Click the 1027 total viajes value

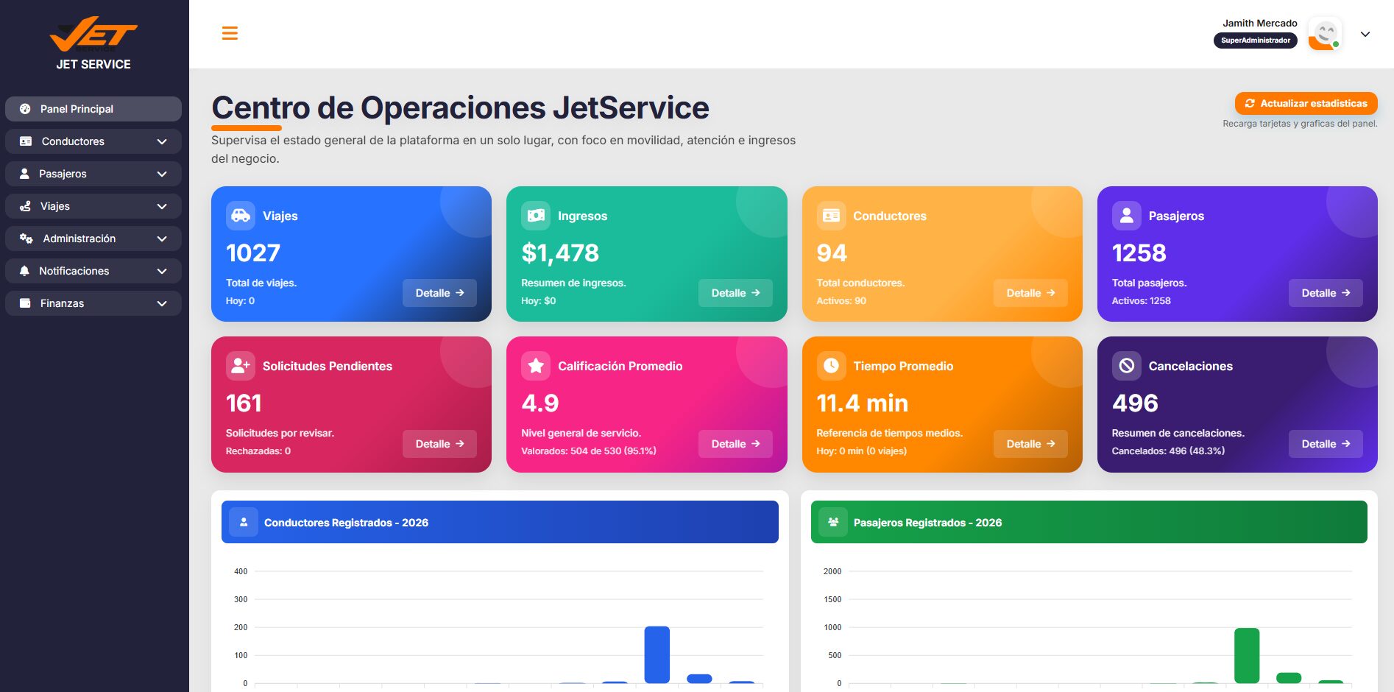click(x=253, y=253)
